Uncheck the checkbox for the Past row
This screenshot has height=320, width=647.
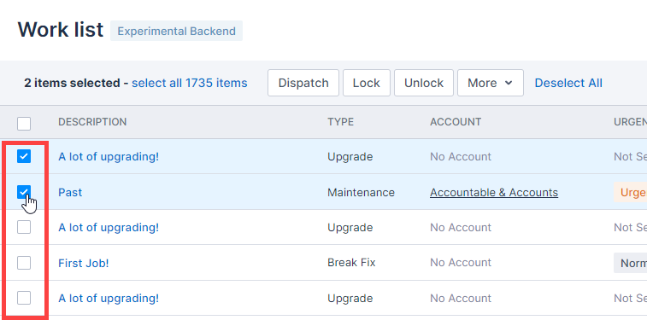point(24,192)
